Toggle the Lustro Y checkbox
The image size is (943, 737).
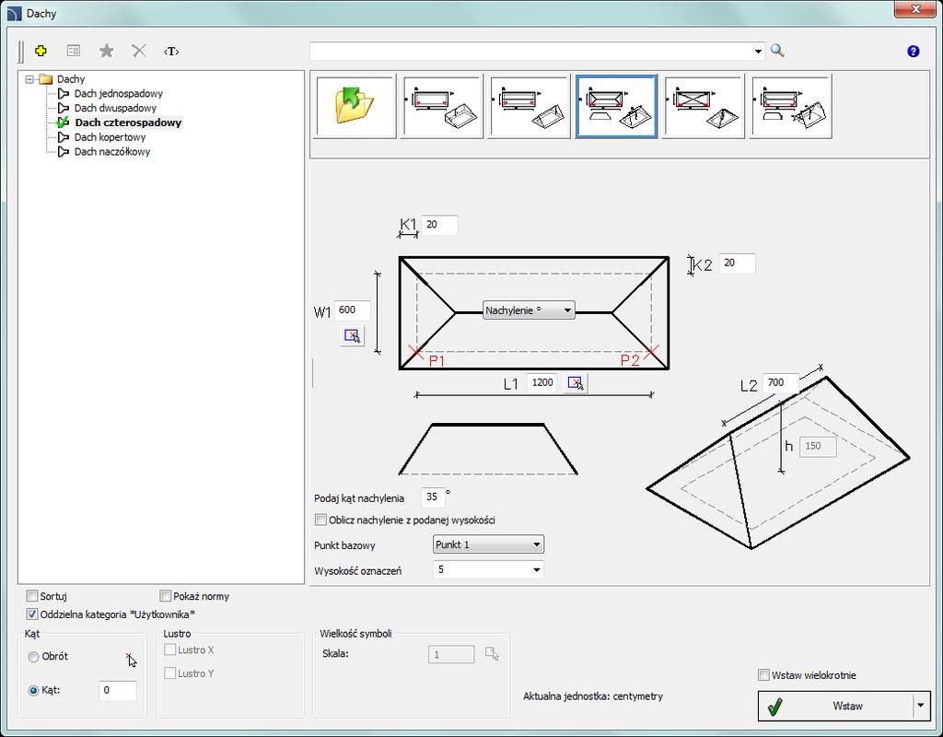(x=170, y=673)
